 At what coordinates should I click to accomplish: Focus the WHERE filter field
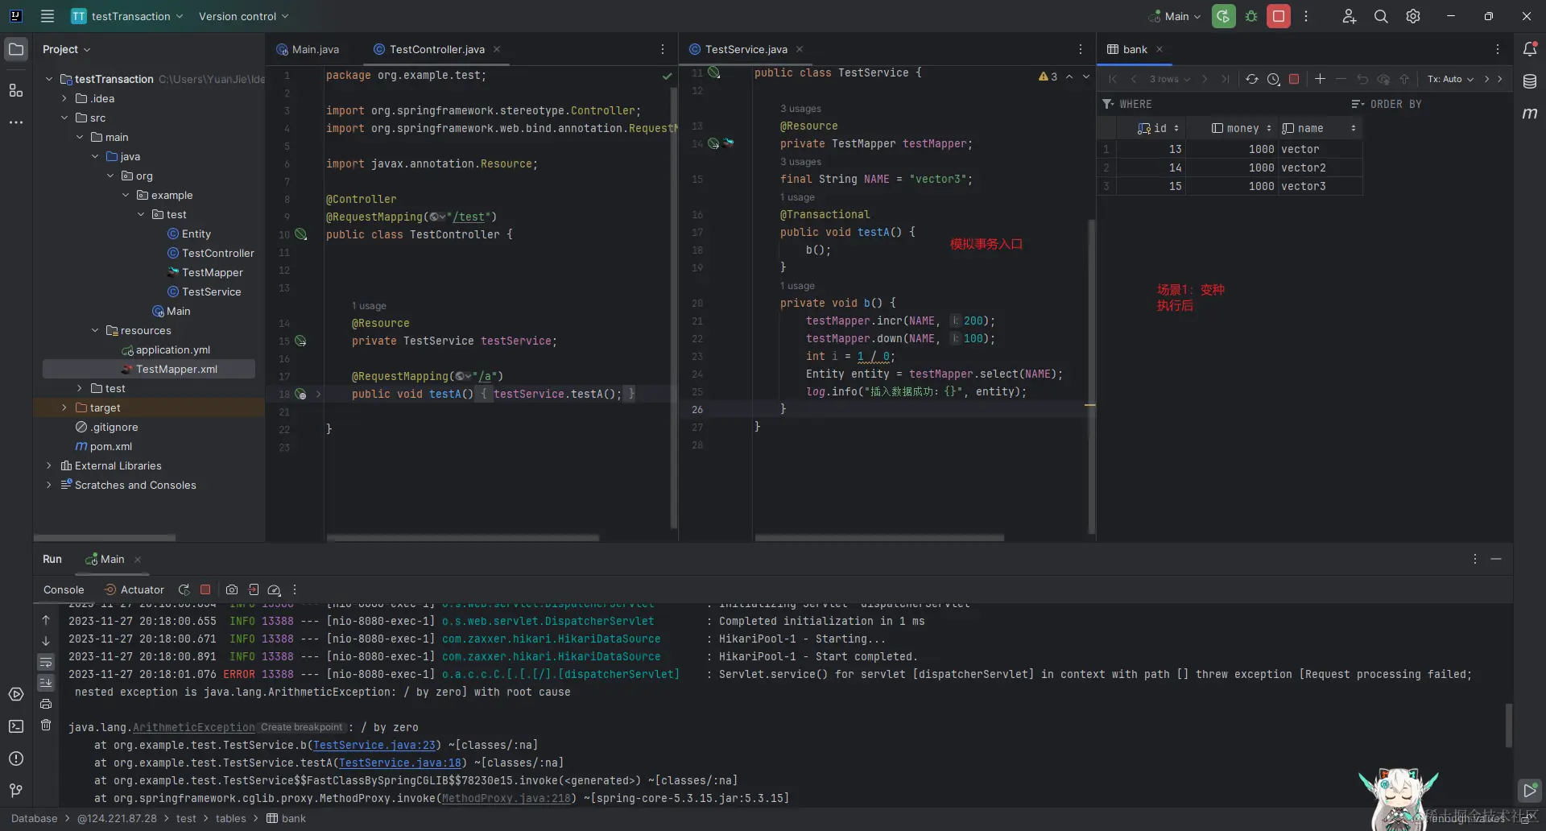[1224, 104]
